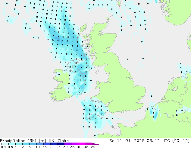Click the '20' legend scale label
Screen dimensions: 191x148
pos(52,147)
